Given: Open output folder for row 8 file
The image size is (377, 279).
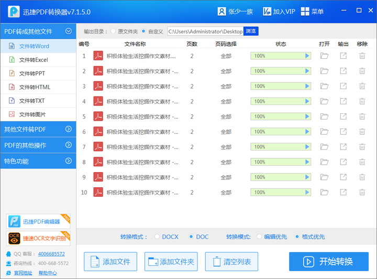Looking at the screenshot, I should click(x=324, y=162).
